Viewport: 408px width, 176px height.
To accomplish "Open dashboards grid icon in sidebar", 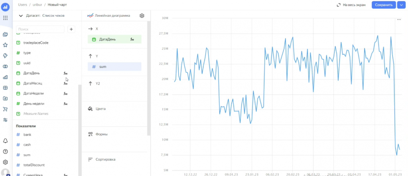I will pos(5,88).
